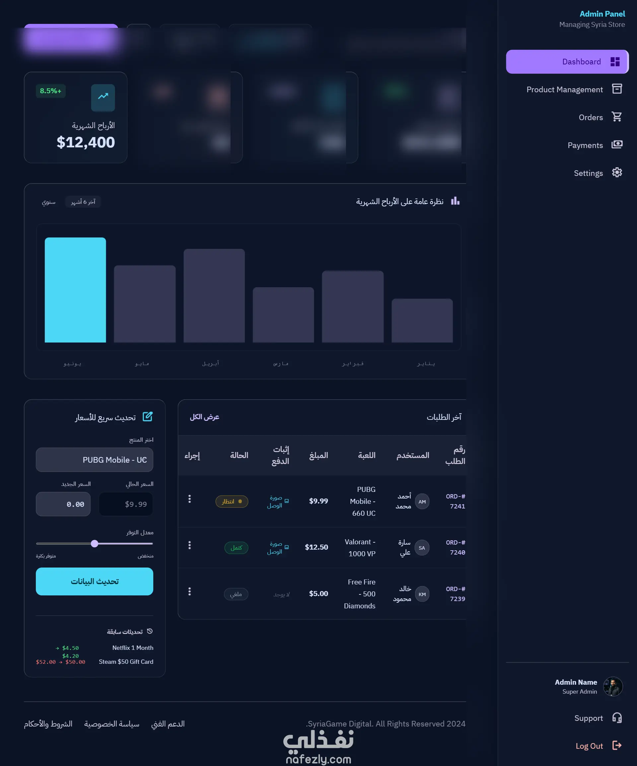Click the فبراير bar in the chart
This screenshot has width=637, height=766.
click(353, 306)
